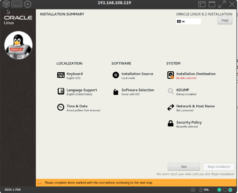Open the virtual keyboard icon in title bar
238x193 pixels.
point(17,4)
